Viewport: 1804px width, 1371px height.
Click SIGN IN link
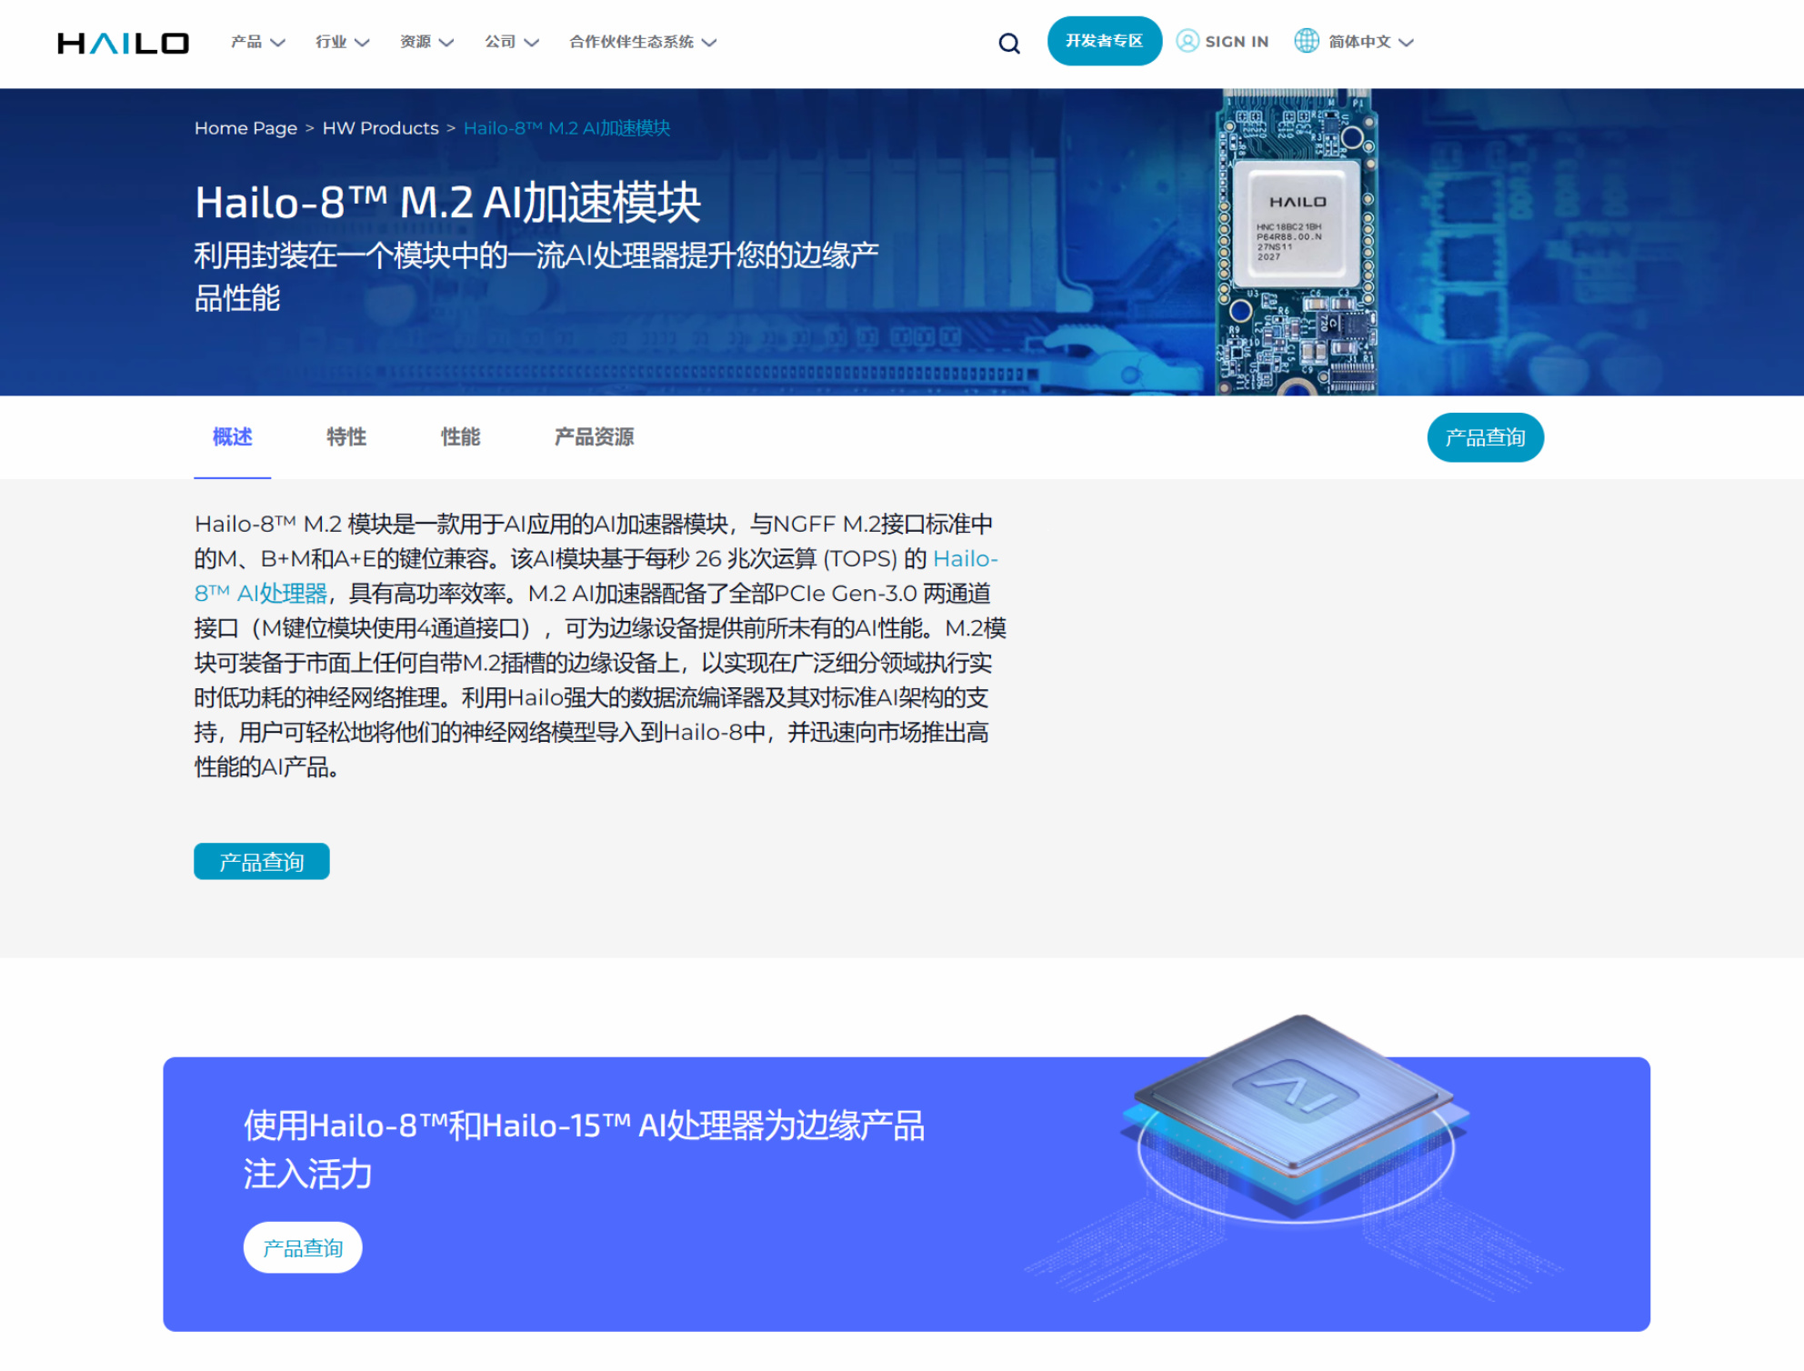pyautogui.click(x=1236, y=42)
